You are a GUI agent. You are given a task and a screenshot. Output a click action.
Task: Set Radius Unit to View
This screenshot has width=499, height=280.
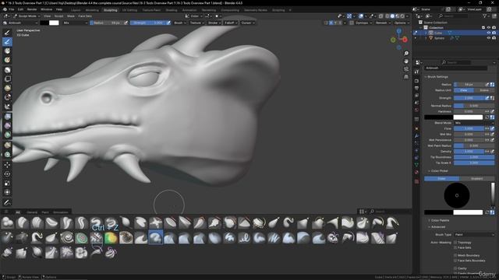[x=464, y=90]
